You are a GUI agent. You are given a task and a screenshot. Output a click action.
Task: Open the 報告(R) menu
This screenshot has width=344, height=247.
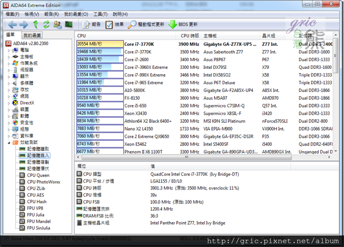(51, 14)
